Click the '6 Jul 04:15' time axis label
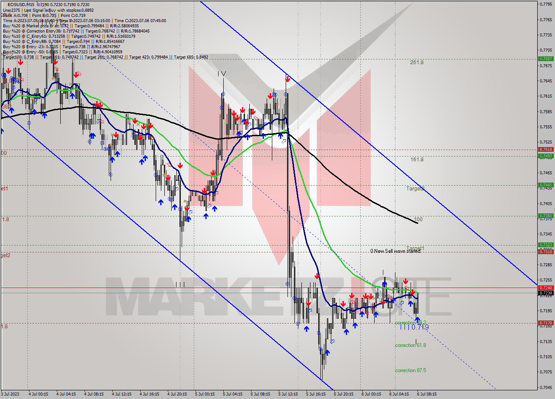Viewport: 555px width, 399px height. tap(399, 394)
